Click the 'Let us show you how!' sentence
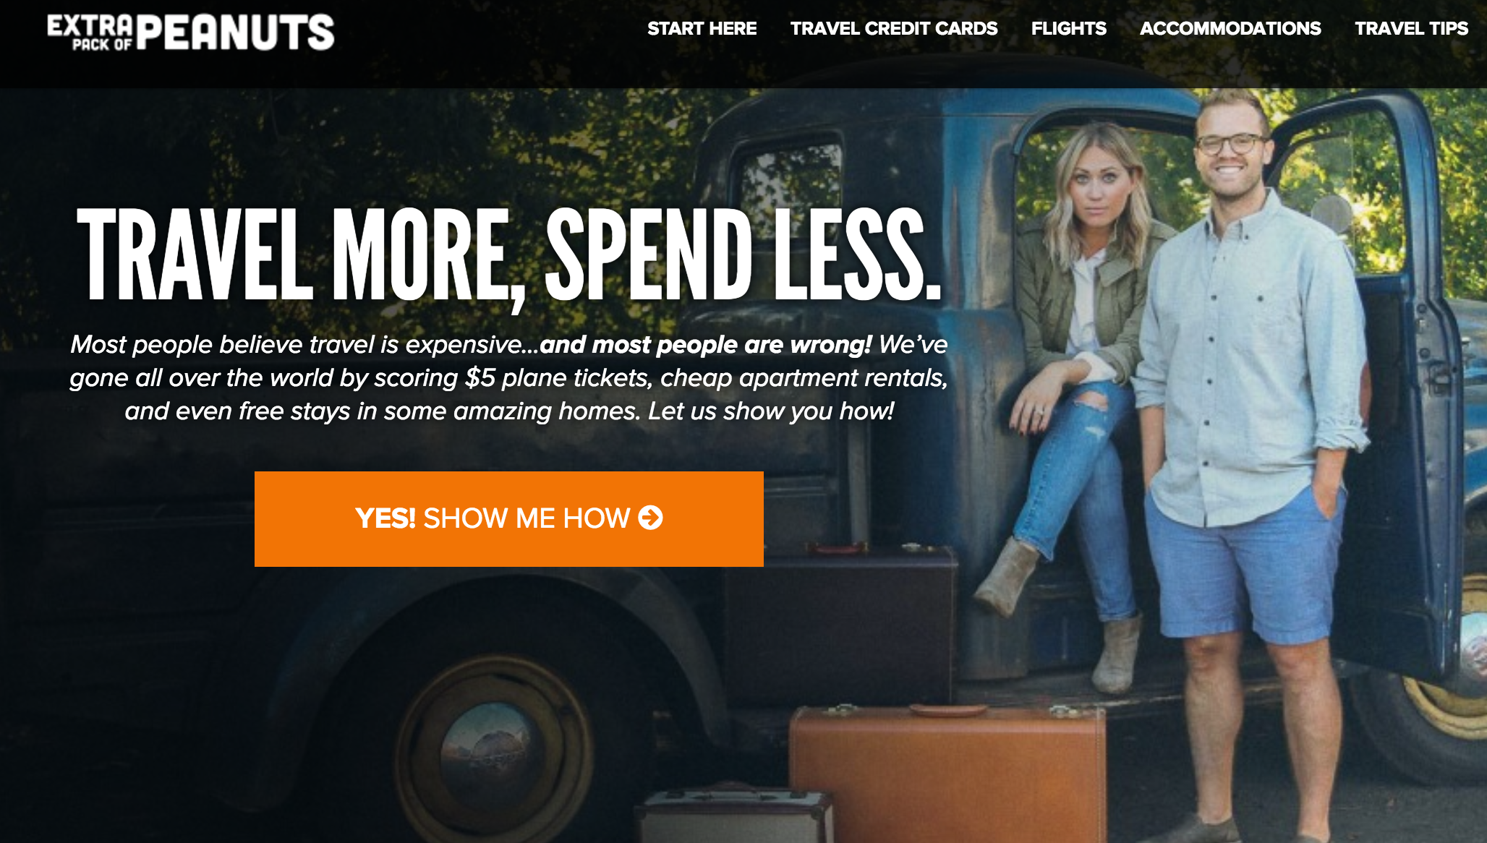Screen dimensions: 1487x843 [771, 411]
